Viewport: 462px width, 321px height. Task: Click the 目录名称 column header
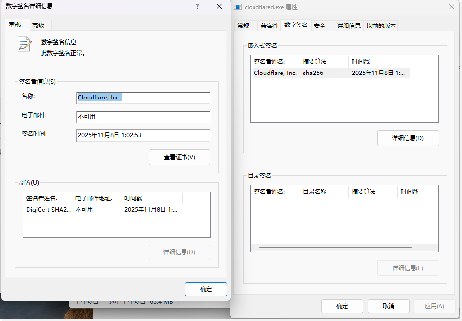point(324,192)
